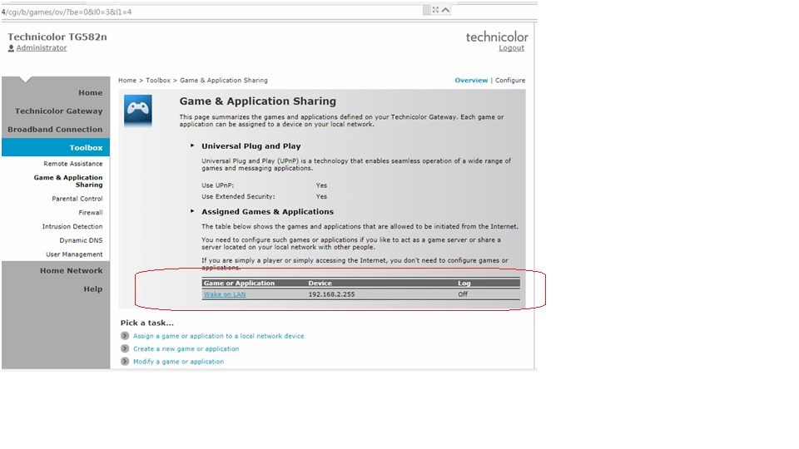Open Firewall settings in the sidebar
Screen dimensions: 799x449
coord(90,213)
